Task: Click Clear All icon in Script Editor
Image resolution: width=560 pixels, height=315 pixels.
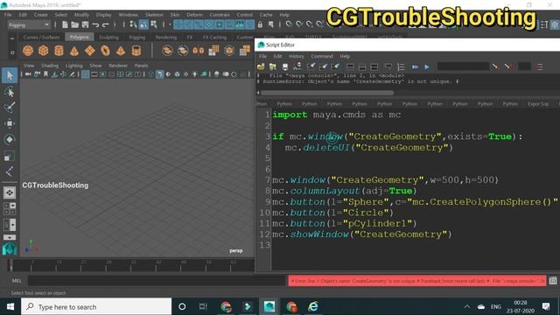Action: [x=335, y=66]
